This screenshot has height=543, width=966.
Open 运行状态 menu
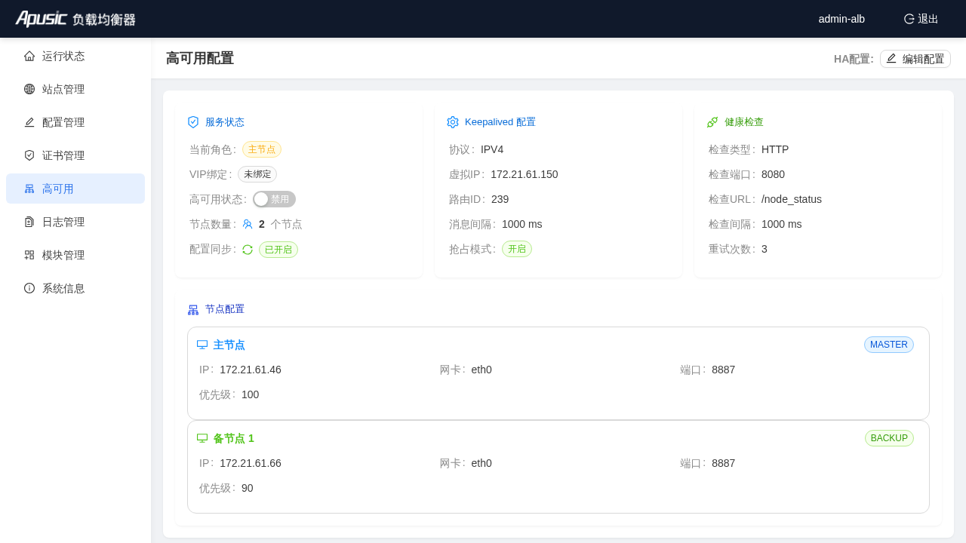(x=75, y=56)
